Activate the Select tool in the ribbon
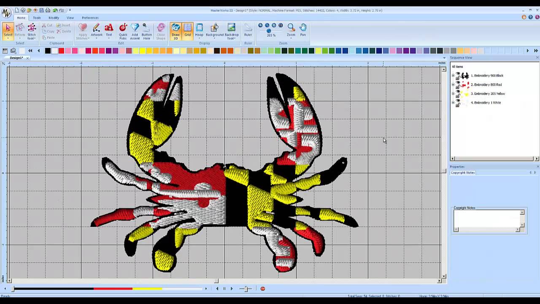This screenshot has width=540, height=304. (x=8, y=30)
